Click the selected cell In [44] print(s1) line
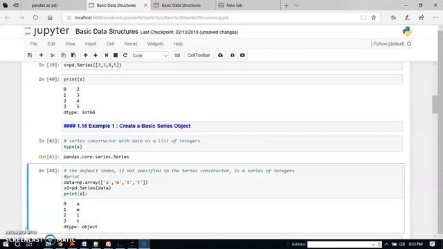This screenshot has height=249, width=443. coord(75,194)
